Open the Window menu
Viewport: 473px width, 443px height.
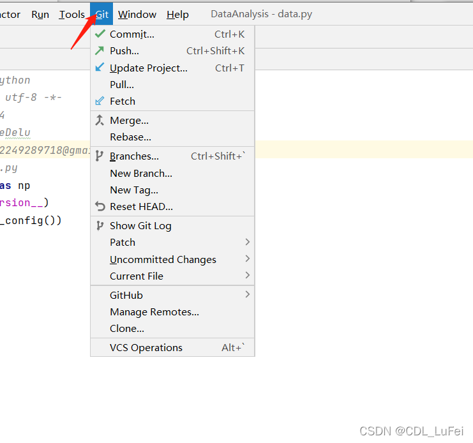click(137, 14)
